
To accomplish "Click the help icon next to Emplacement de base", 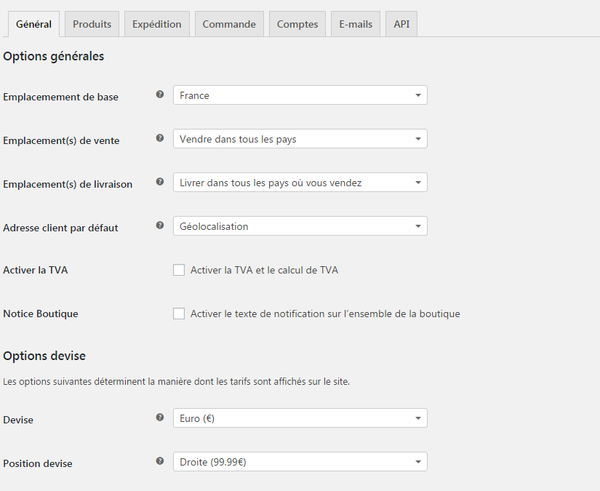I will (x=159, y=94).
